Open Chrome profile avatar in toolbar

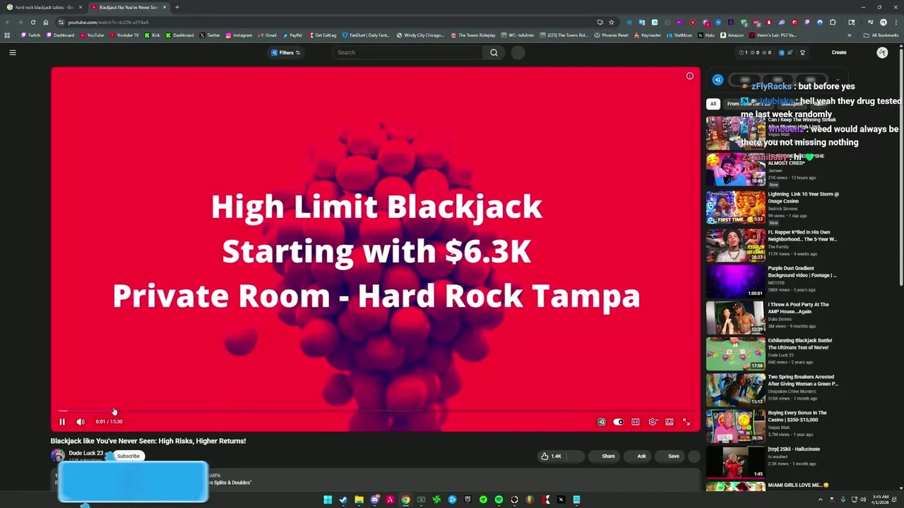[x=883, y=22]
